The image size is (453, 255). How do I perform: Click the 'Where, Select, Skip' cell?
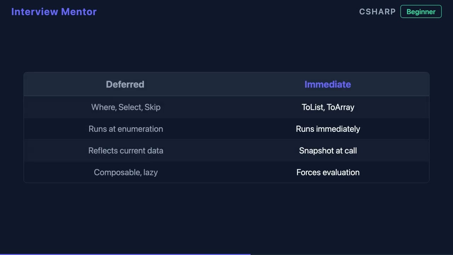click(126, 107)
